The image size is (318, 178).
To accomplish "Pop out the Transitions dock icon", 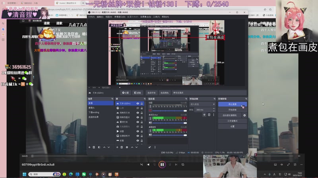I will (214, 99).
